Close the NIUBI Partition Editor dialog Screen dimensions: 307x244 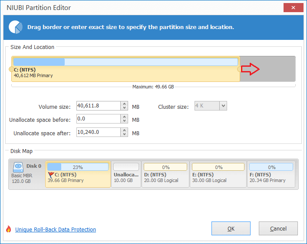coord(293,8)
